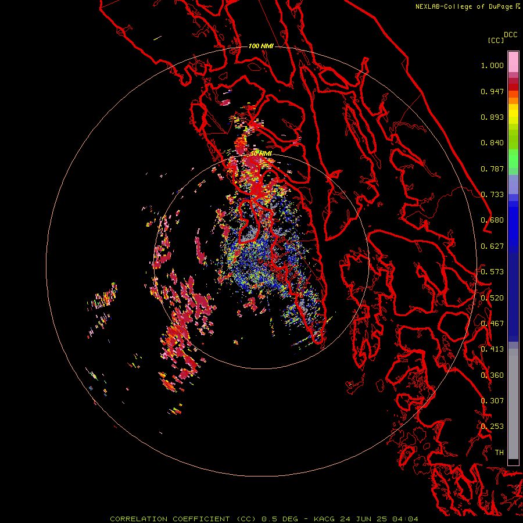Pick the light pink swatch atop color bar

click(x=513, y=62)
